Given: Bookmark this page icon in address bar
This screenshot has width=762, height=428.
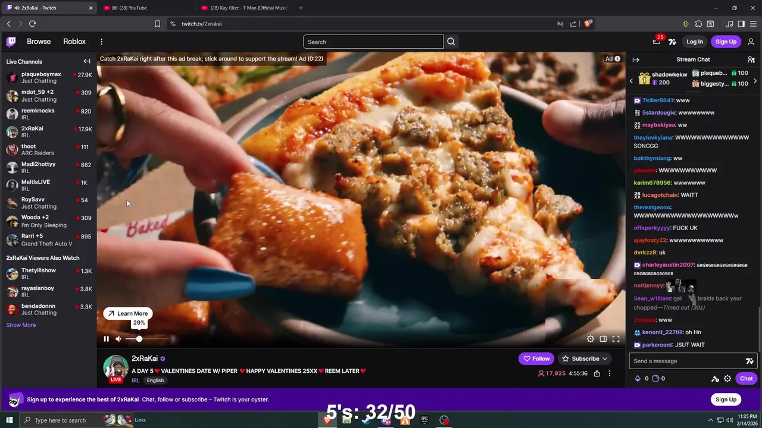Looking at the screenshot, I should pyautogui.click(x=157, y=24).
